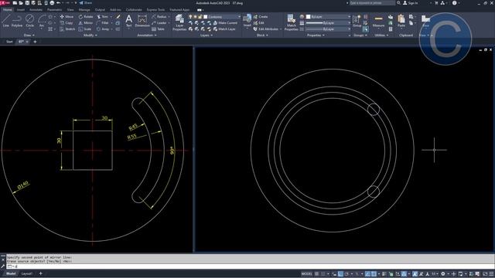Click Sign In
Image resolution: width=495 pixels, height=278 pixels.
point(410,3)
